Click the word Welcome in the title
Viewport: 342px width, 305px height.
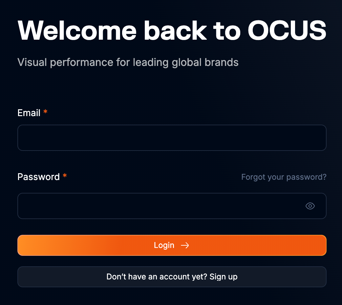coord(77,30)
